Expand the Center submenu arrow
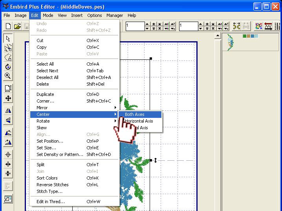 click(115, 114)
